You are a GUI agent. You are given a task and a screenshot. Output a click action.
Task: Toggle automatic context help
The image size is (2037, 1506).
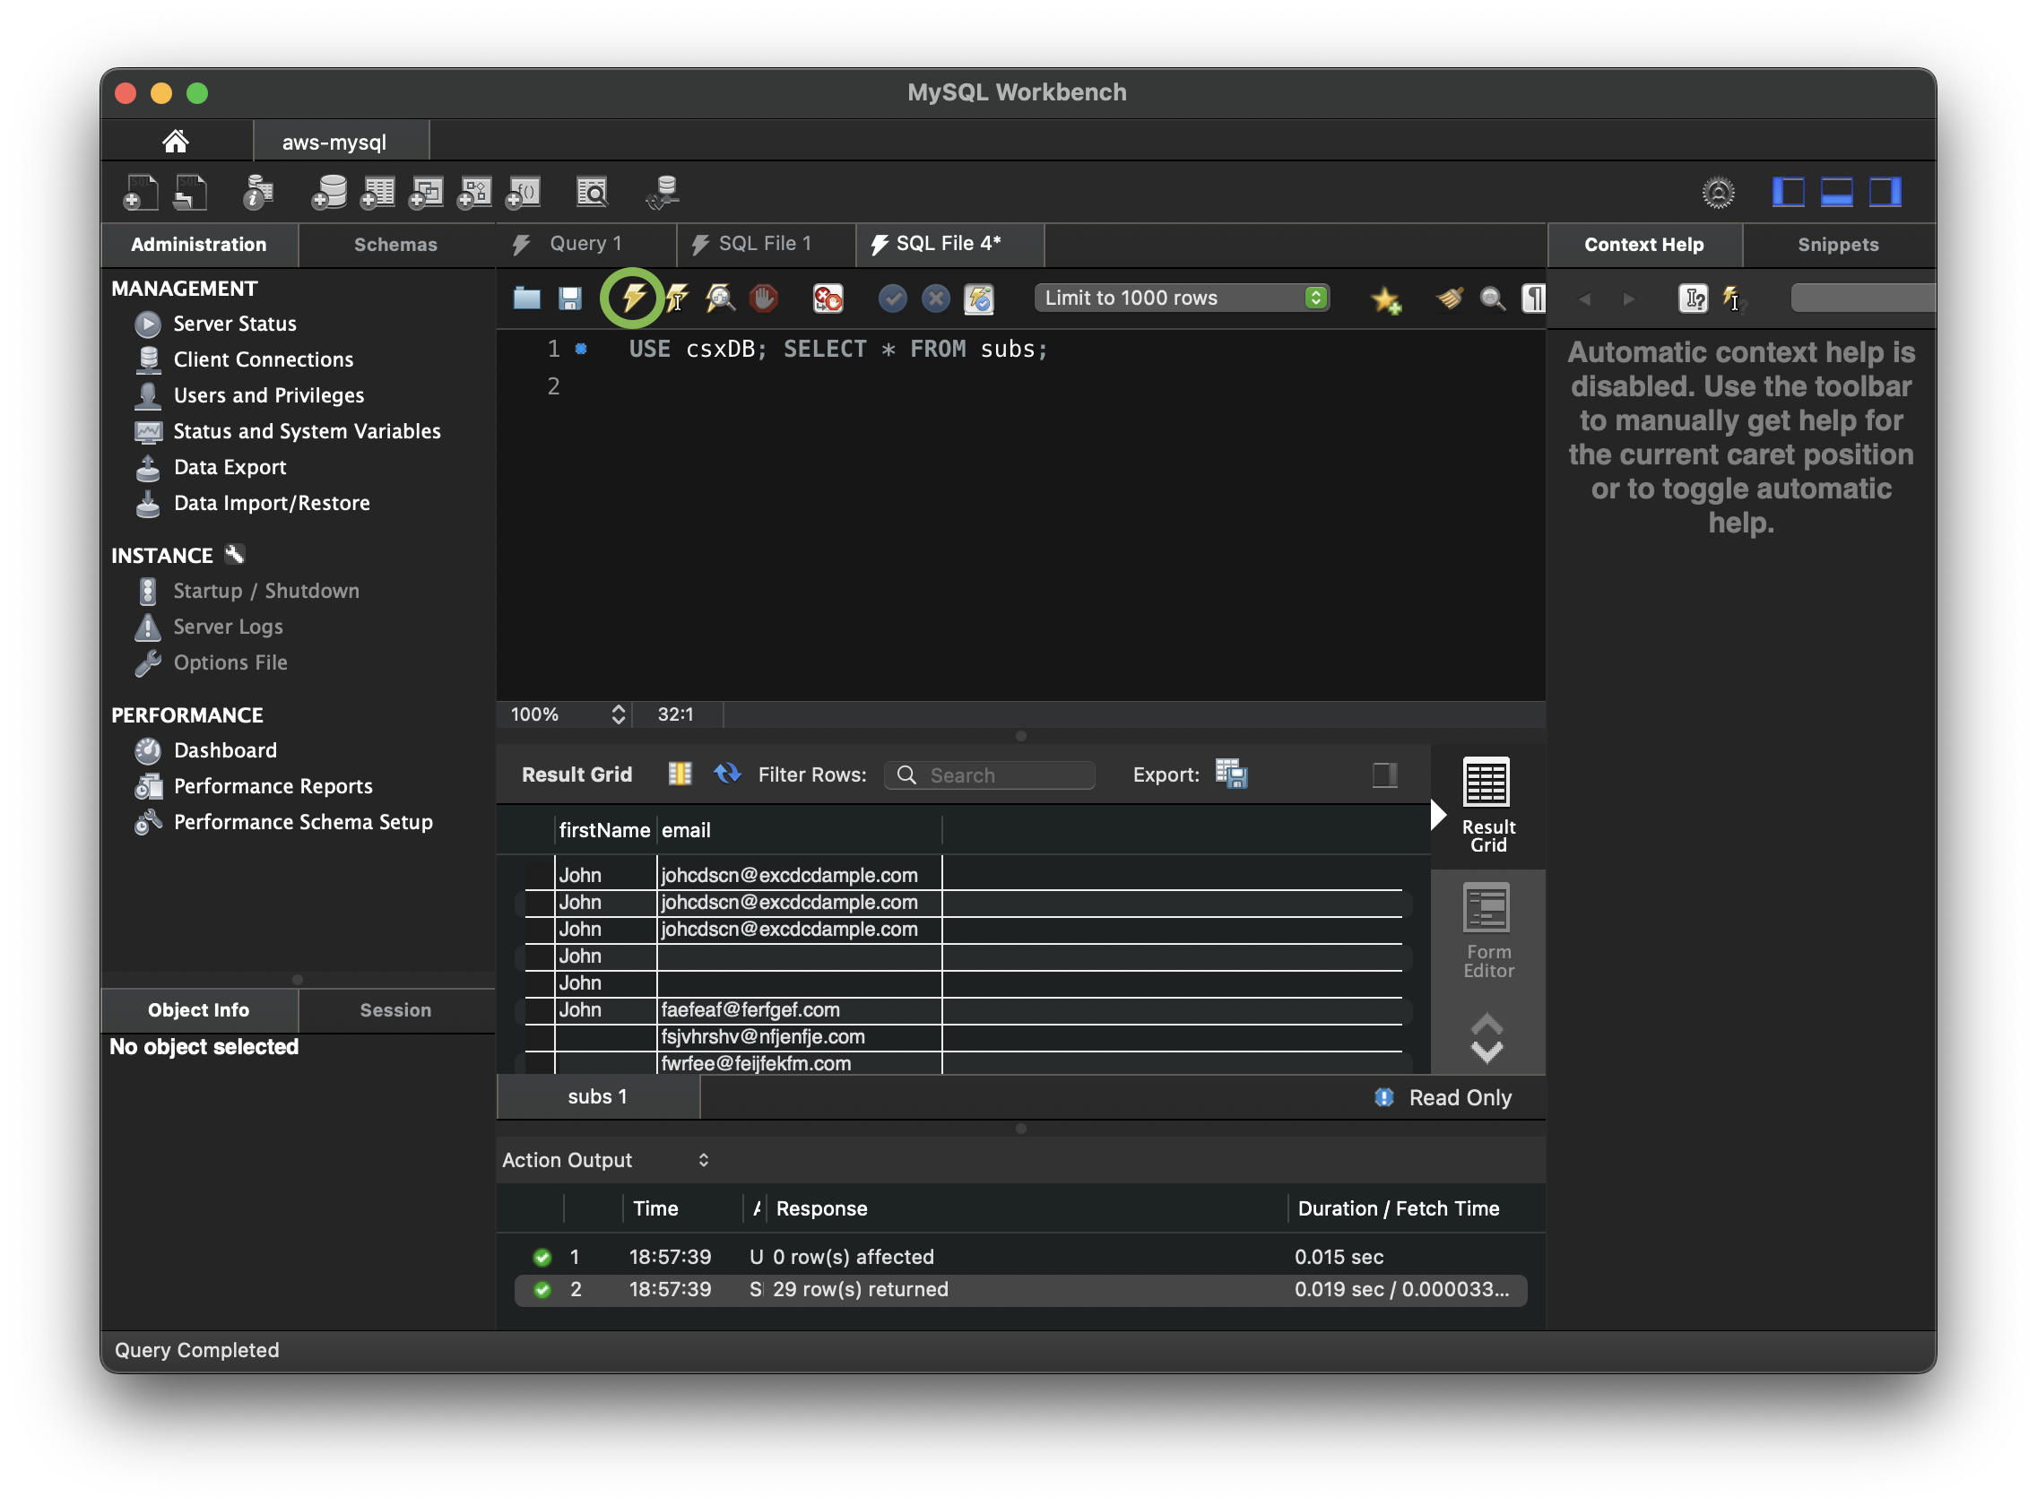[1731, 299]
